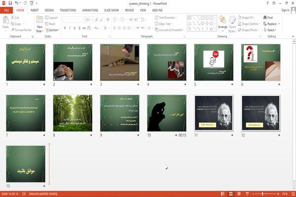Select slide 8 forest thumbnail

point(73,113)
